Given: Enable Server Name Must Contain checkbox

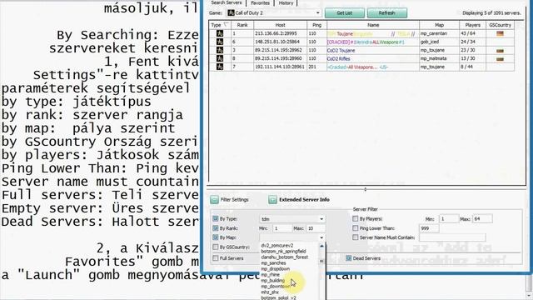Looking at the screenshot, I should coord(356,237).
